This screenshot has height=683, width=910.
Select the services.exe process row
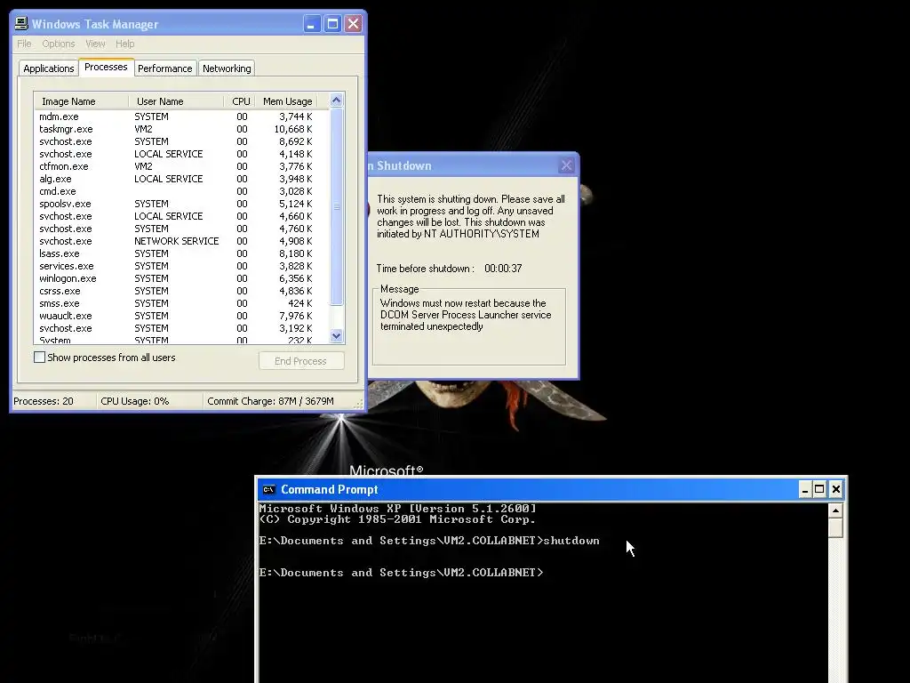[181, 266]
